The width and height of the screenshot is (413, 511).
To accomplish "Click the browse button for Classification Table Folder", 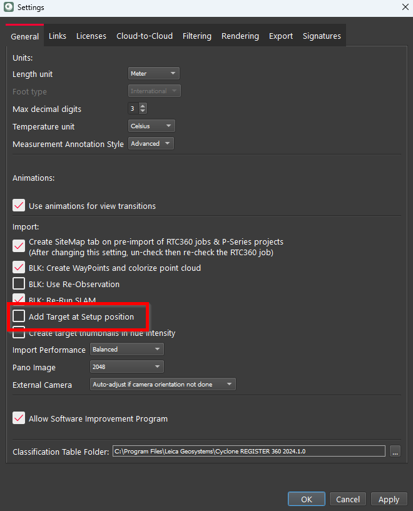I will point(394,451).
